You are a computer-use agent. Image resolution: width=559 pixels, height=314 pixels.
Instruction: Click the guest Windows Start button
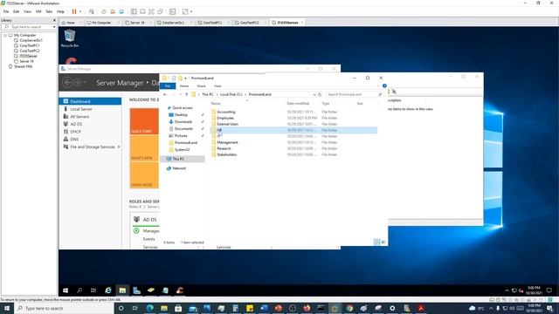coord(66,290)
